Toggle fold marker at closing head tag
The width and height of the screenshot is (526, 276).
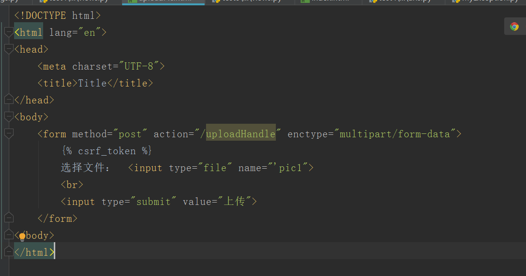click(x=9, y=100)
